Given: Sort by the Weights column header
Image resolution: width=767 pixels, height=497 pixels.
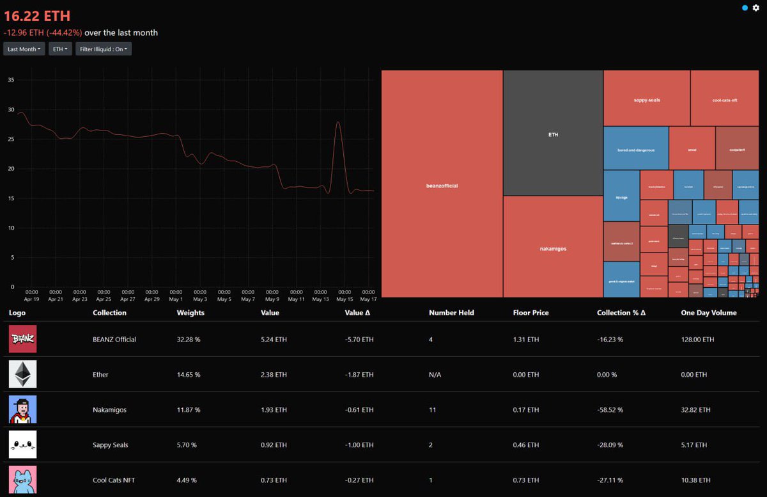Looking at the screenshot, I should coord(190,313).
